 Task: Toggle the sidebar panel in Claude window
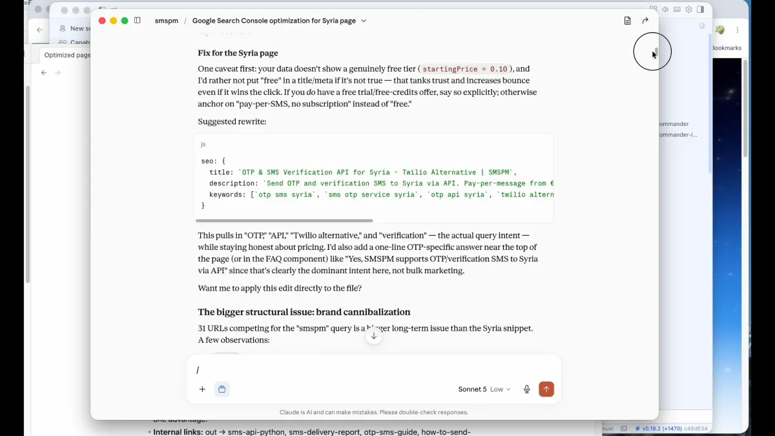pos(138,21)
